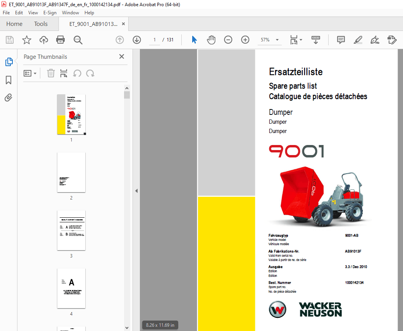403x331 pixels.
Task: Toggle the Page Thumbnails panel closed
Action: (x=121, y=56)
